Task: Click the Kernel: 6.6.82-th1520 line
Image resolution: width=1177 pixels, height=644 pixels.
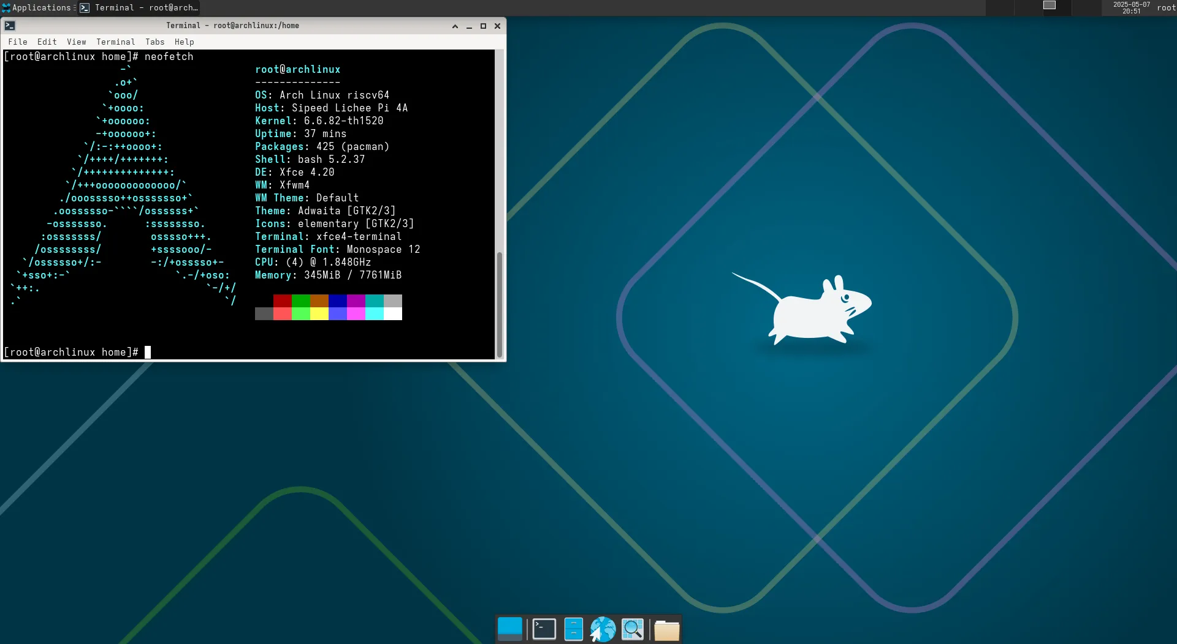Action: point(319,121)
